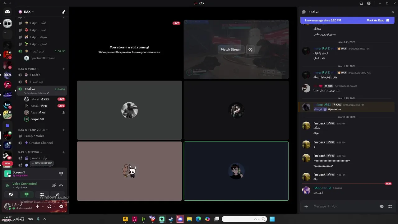Open the B2 server icon

pyautogui.click(x=7, y=23)
